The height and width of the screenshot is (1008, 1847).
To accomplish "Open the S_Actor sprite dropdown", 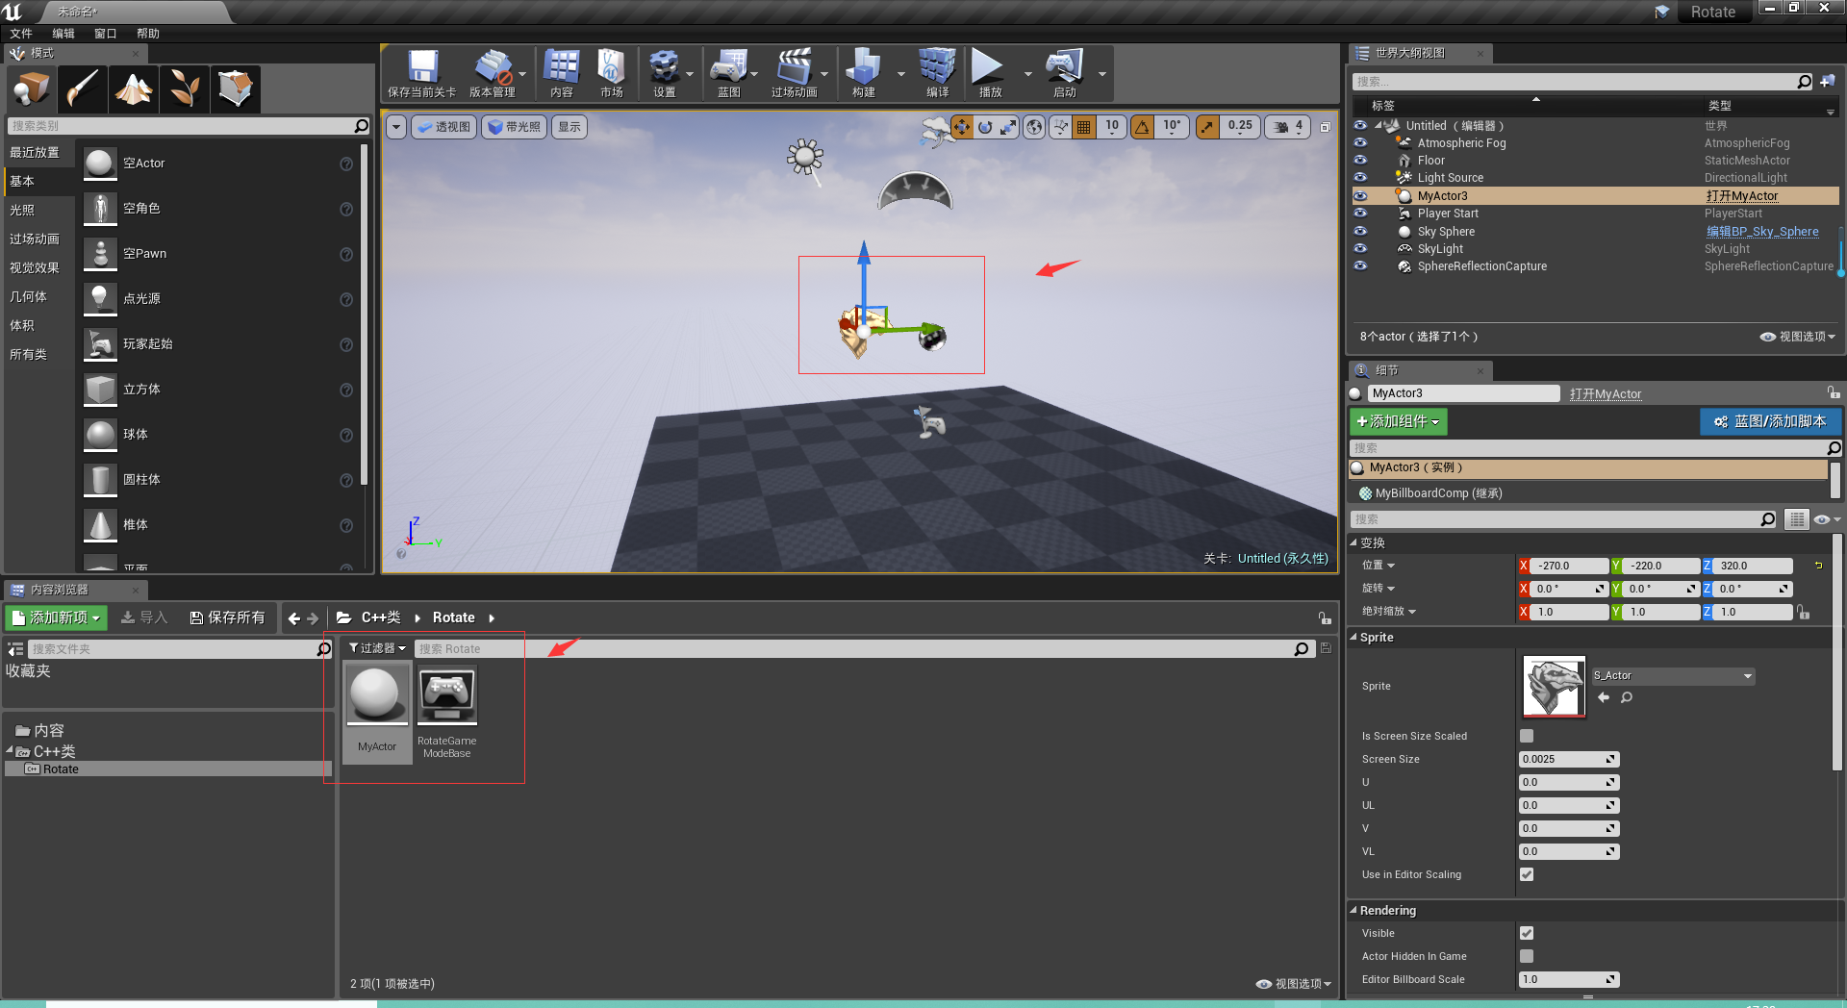I will (x=1673, y=676).
